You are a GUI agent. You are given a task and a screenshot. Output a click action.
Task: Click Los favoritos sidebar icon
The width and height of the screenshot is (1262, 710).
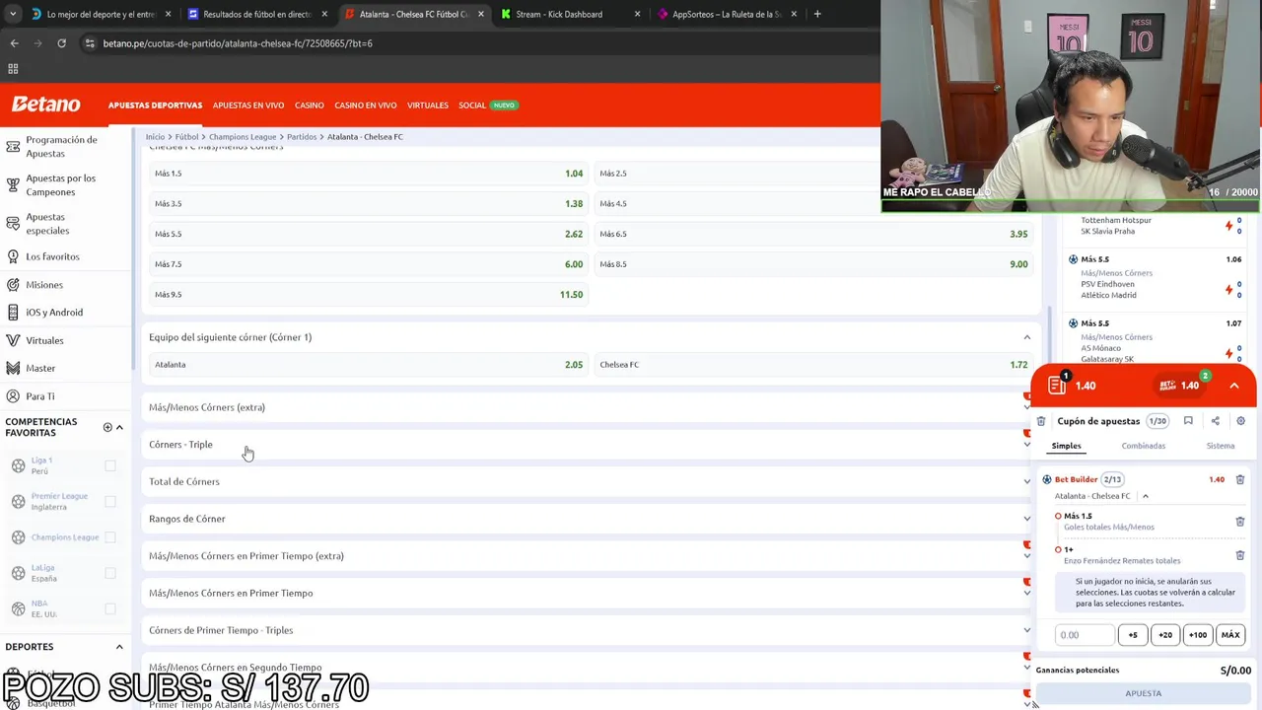[13, 256]
